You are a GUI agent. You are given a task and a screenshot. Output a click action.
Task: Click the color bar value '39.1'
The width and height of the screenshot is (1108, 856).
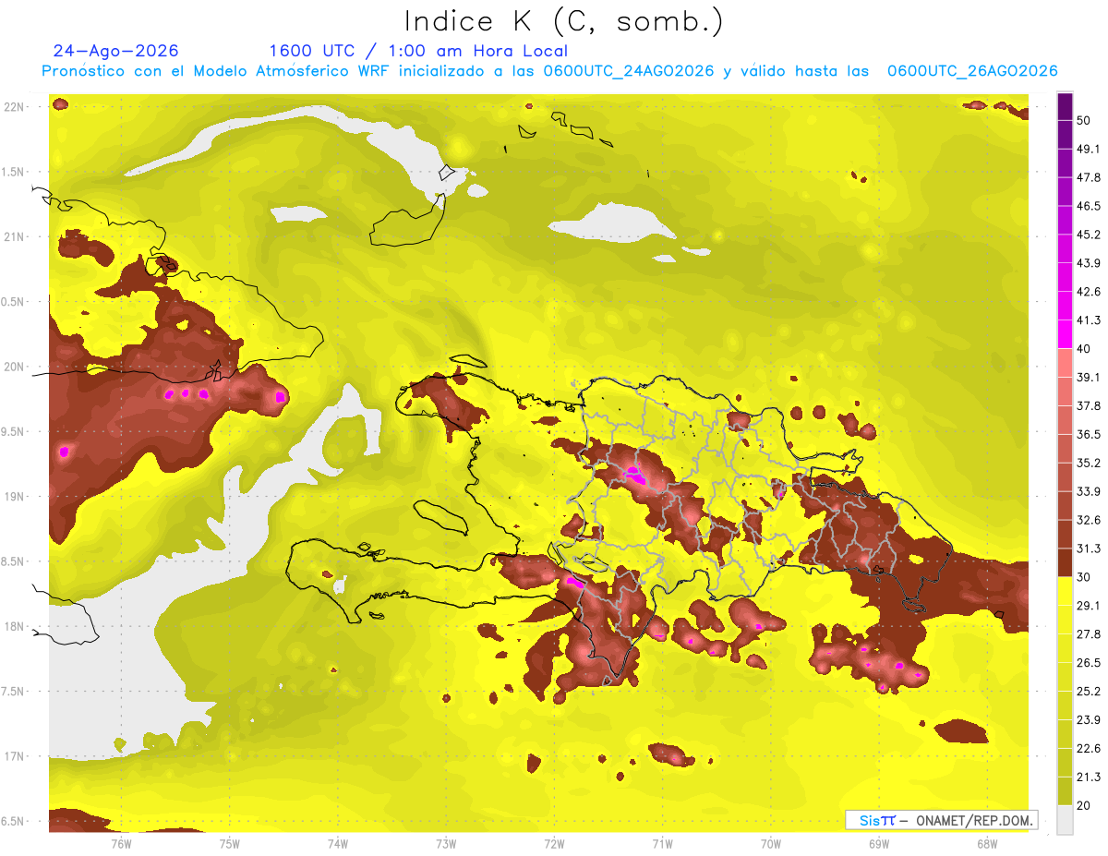pyautogui.click(x=1089, y=378)
